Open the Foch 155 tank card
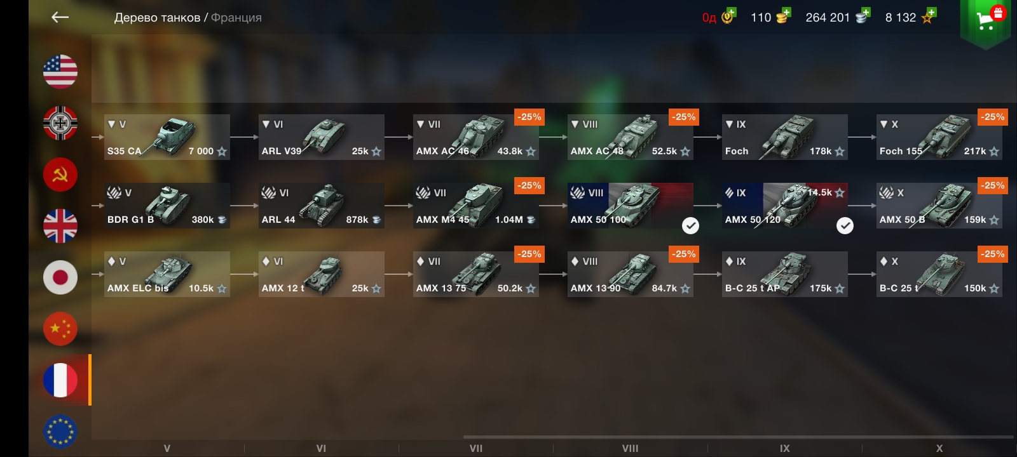 pyautogui.click(x=939, y=137)
